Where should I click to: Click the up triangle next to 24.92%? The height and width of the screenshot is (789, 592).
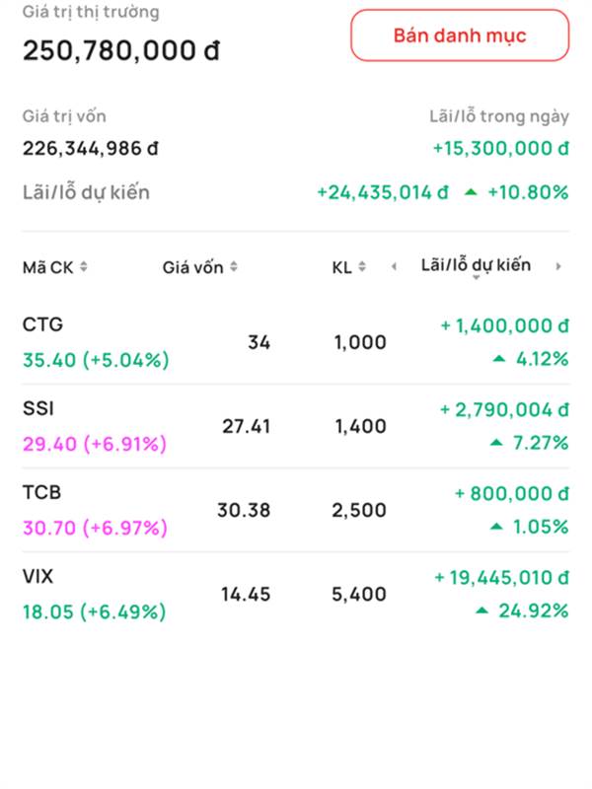[x=481, y=610]
